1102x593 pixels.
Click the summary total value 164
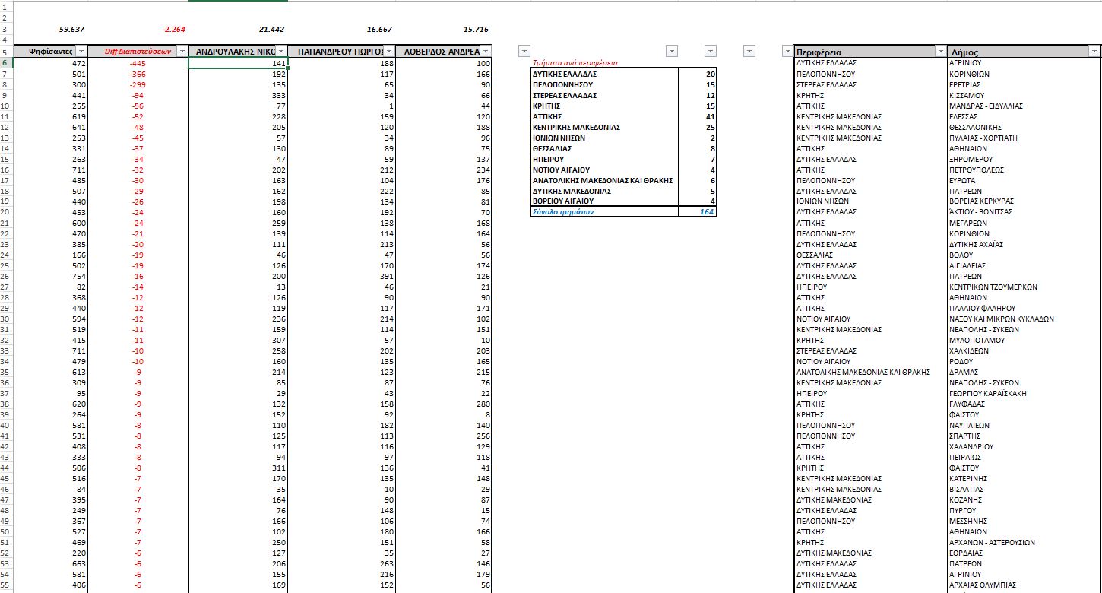[706, 212]
